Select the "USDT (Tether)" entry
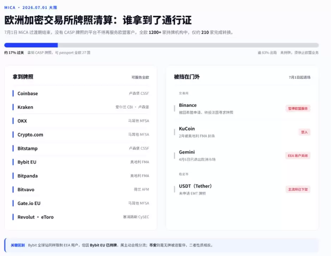Screen dimensions: 331x256 point(242,189)
